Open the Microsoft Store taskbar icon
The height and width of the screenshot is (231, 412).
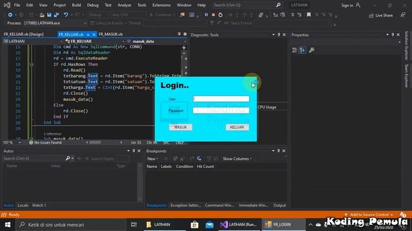[194, 225]
